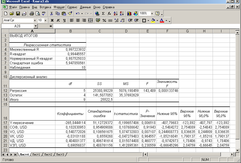This screenshot has width=241, height=163.
Task: Expand the Arial Cyr font name dropdown
Action: click(x=35, y=20)
